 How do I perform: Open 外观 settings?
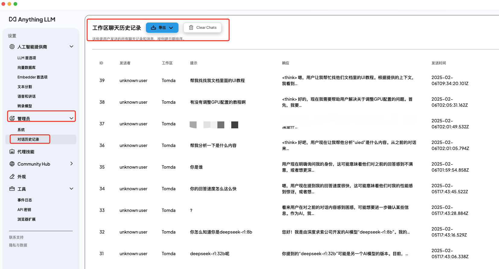coord(22,177)
